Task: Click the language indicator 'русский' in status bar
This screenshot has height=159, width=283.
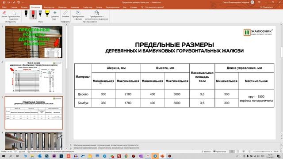Action: [x=22, y=151]
